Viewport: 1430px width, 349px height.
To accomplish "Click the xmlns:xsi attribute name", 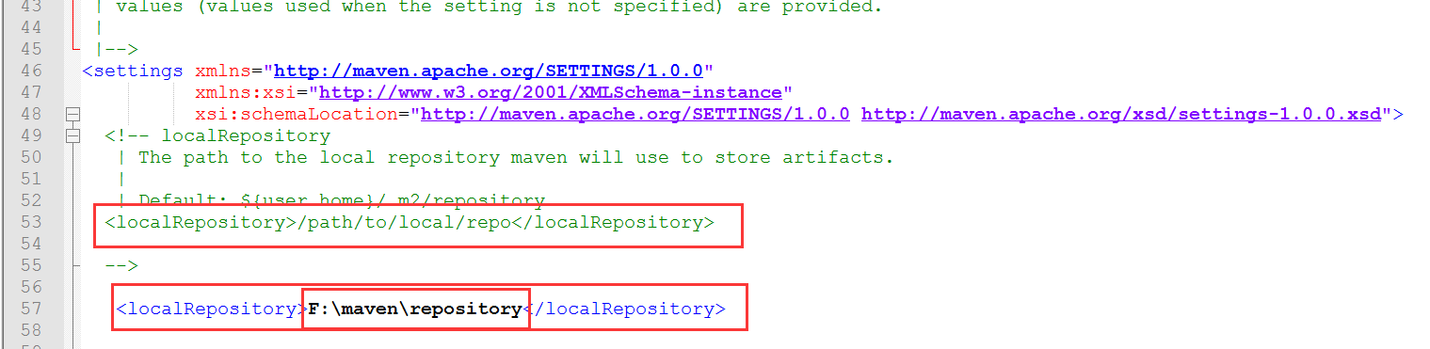I will pos(251,92).
